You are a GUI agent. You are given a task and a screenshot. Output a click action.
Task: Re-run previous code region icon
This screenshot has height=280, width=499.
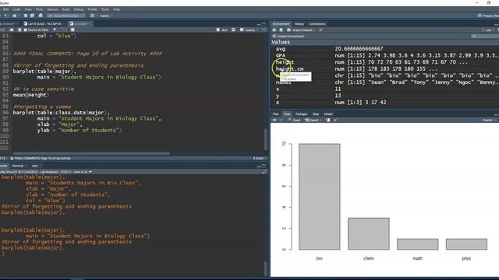click(x=233, y=30)
